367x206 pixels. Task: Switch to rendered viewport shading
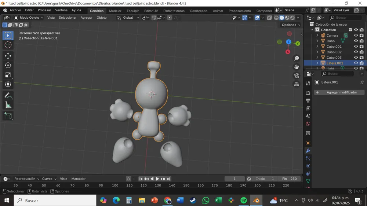(x=292, y=18)
